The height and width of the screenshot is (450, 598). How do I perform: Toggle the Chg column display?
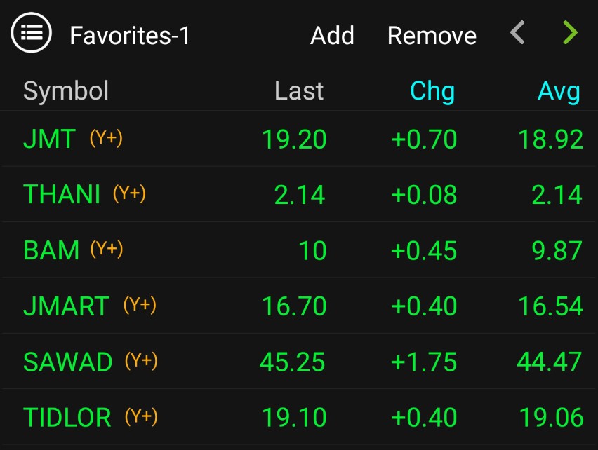[432, 91]
